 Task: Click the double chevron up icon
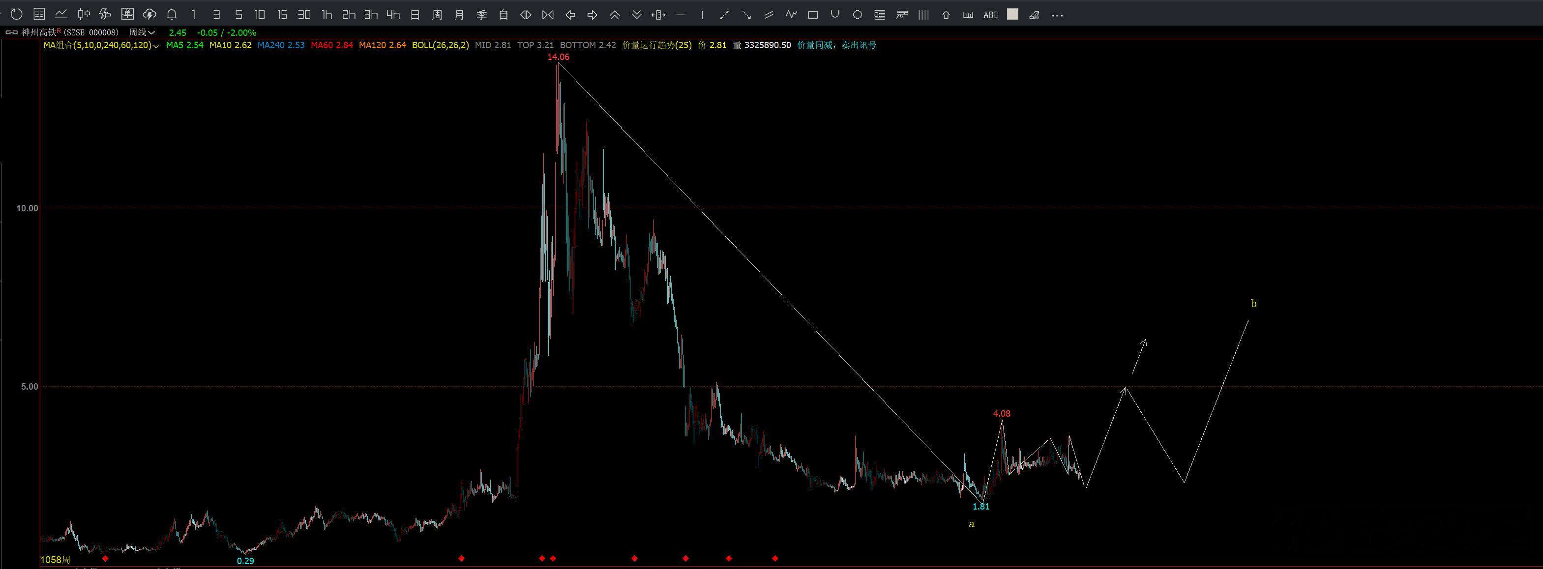coord(615,15)
